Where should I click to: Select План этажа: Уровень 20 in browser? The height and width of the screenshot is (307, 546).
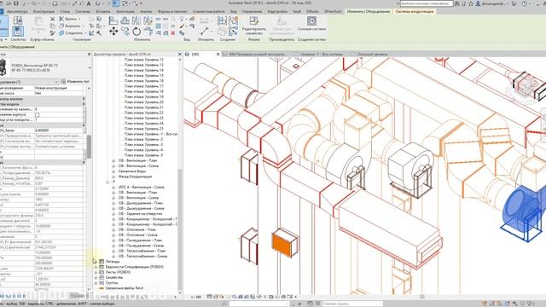coord(144,102)
